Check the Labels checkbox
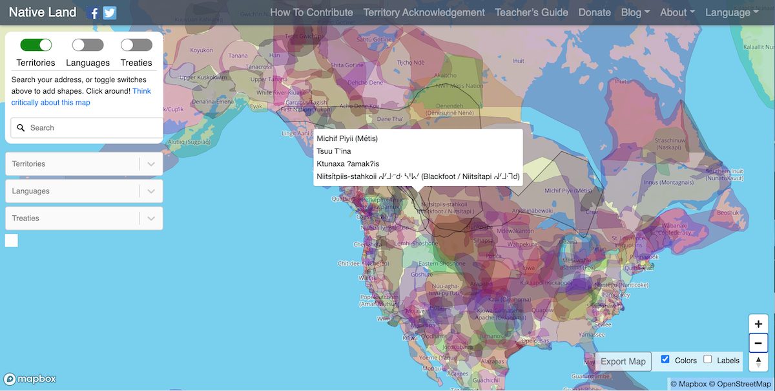The image size is (775, 391). click(708, 359)
